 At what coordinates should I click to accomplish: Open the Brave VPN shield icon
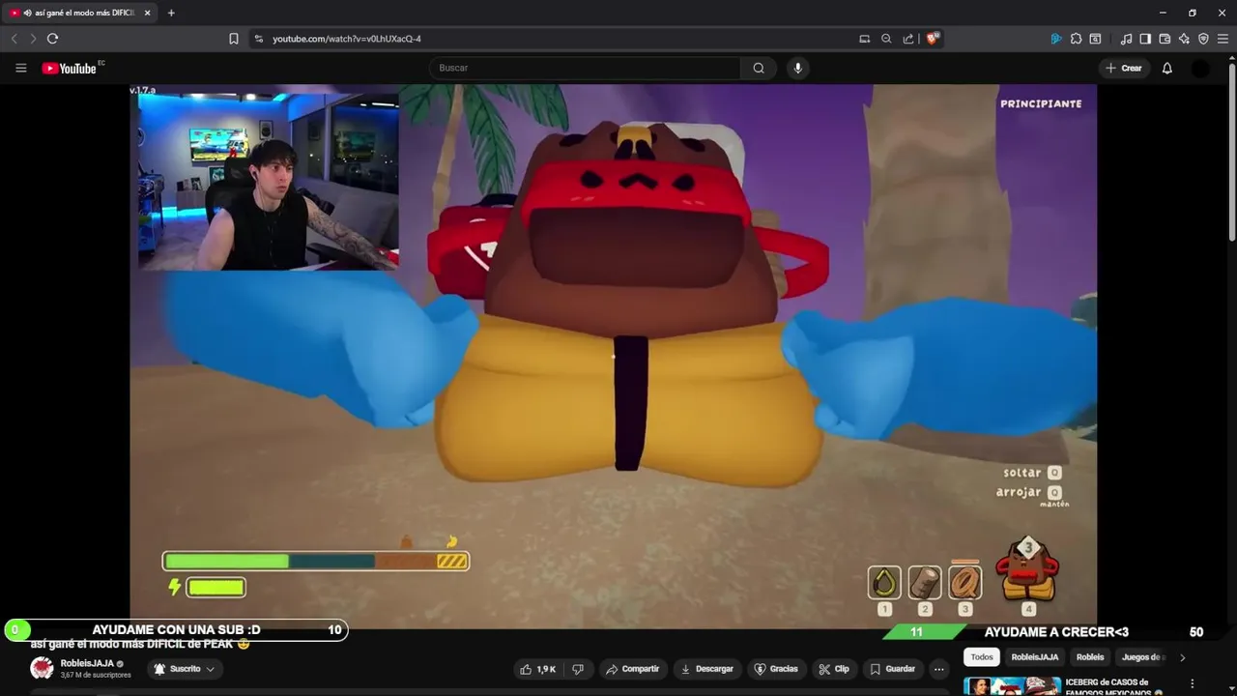pos(1203,39)
